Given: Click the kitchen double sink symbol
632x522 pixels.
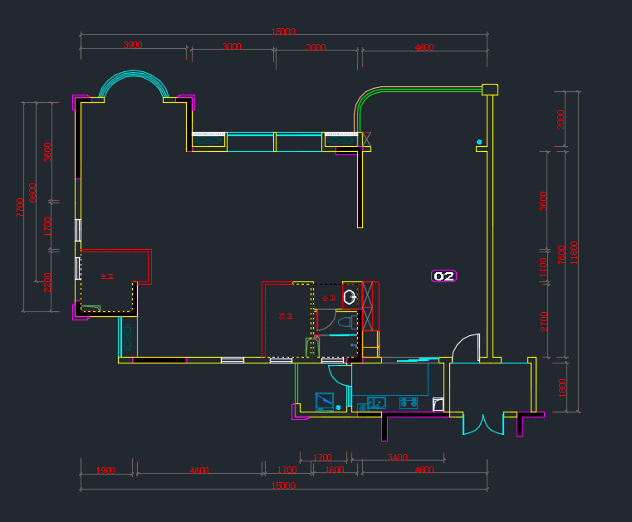Looking at the screenshot, I should pyautogui.click(x=376, y=402).
